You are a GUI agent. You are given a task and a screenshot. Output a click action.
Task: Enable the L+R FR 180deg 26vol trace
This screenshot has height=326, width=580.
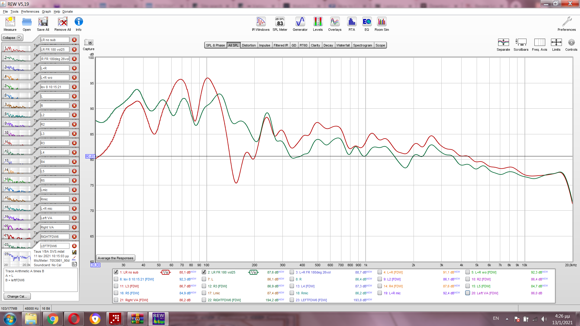pyautogui.click(x=292, y=272)
